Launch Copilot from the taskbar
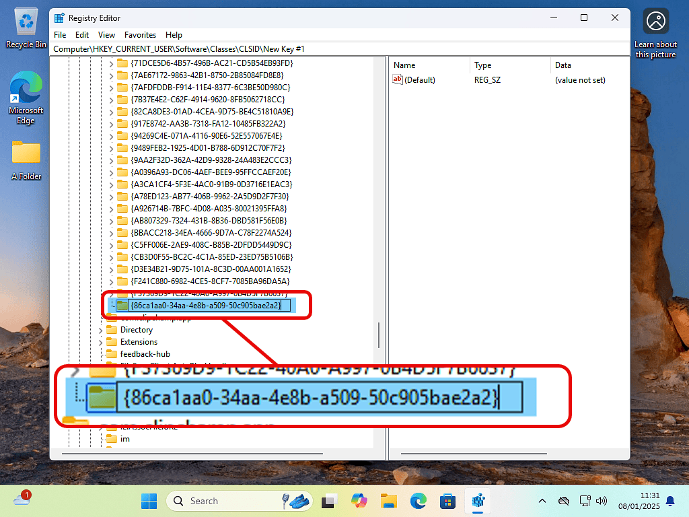 pyautogui.click(x=359, y=501)
